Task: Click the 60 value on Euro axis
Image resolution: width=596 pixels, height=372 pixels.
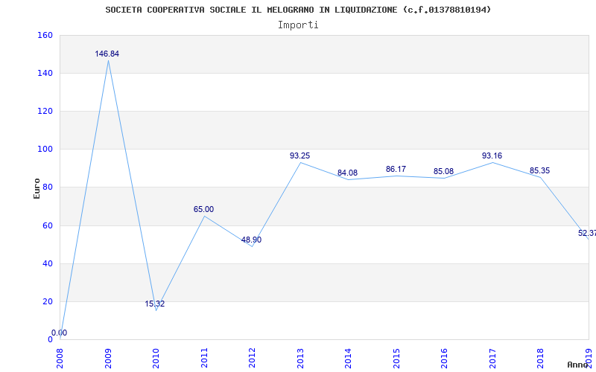Action: [x=48, y=225]
